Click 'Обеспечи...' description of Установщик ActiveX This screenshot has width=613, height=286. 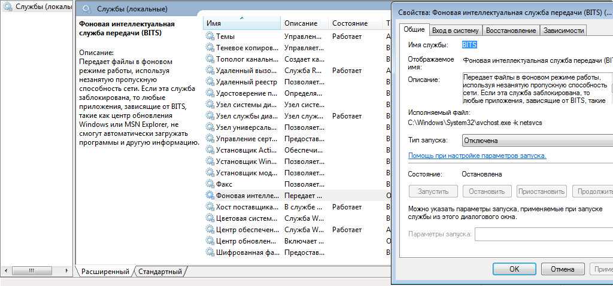click(x=304, y=150)
